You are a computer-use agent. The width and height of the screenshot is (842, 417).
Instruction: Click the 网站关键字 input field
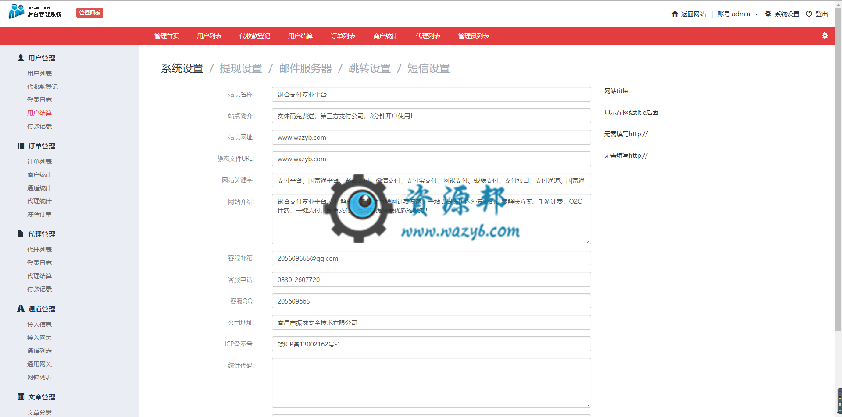click(431, 180)
